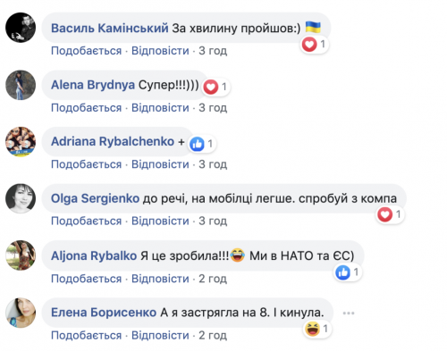Screen dimensions: 447x351
Task: Open heart reaction on Alena Brydnya's comment
Action: (215, 87)
